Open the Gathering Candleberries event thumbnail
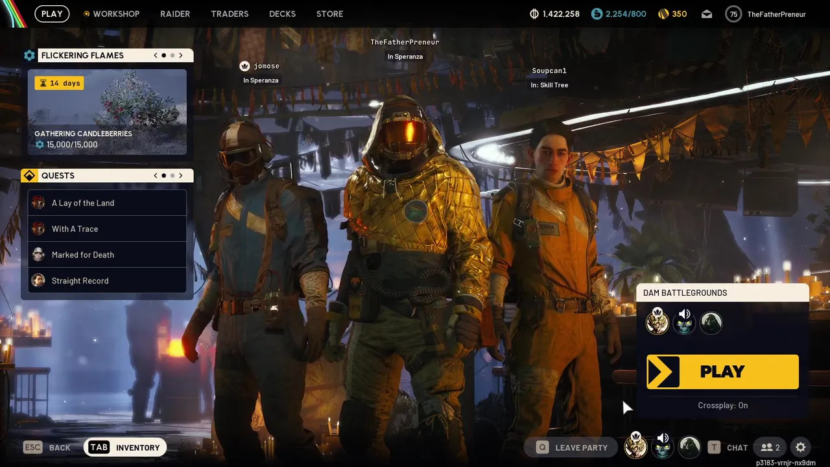Viewport: 830px width, 467px height. [x=107, y=112]
